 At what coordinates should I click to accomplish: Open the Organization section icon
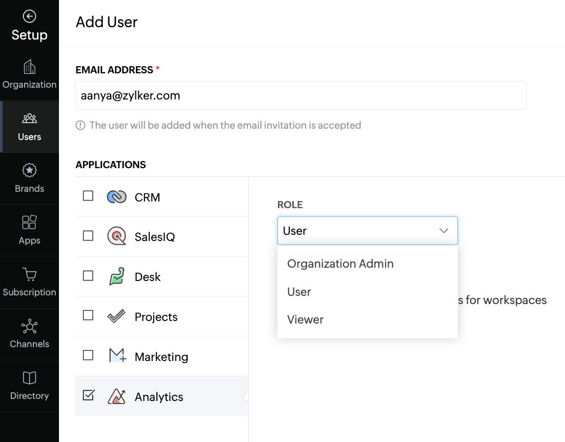click(29, 67)
